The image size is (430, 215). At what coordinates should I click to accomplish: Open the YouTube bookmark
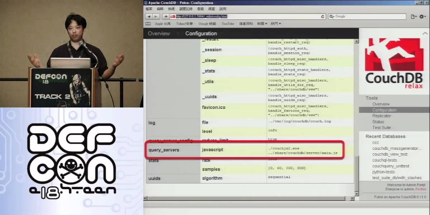coord(228,24)
